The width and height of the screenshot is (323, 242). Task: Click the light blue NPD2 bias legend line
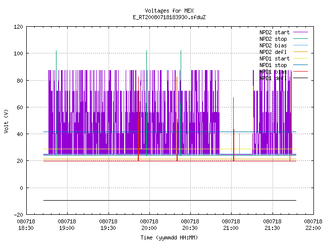coord(300,45)
